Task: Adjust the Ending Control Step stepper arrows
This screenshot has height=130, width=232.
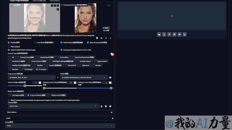Action: point(110,83)
